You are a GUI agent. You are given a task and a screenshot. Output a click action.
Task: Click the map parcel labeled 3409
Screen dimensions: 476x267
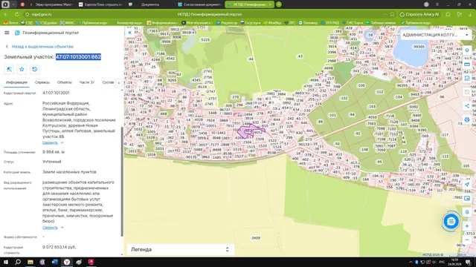(255, 238)
